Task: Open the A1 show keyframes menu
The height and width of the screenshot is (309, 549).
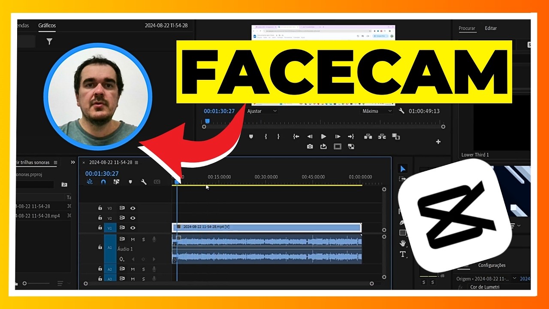Action: [122, 259]
